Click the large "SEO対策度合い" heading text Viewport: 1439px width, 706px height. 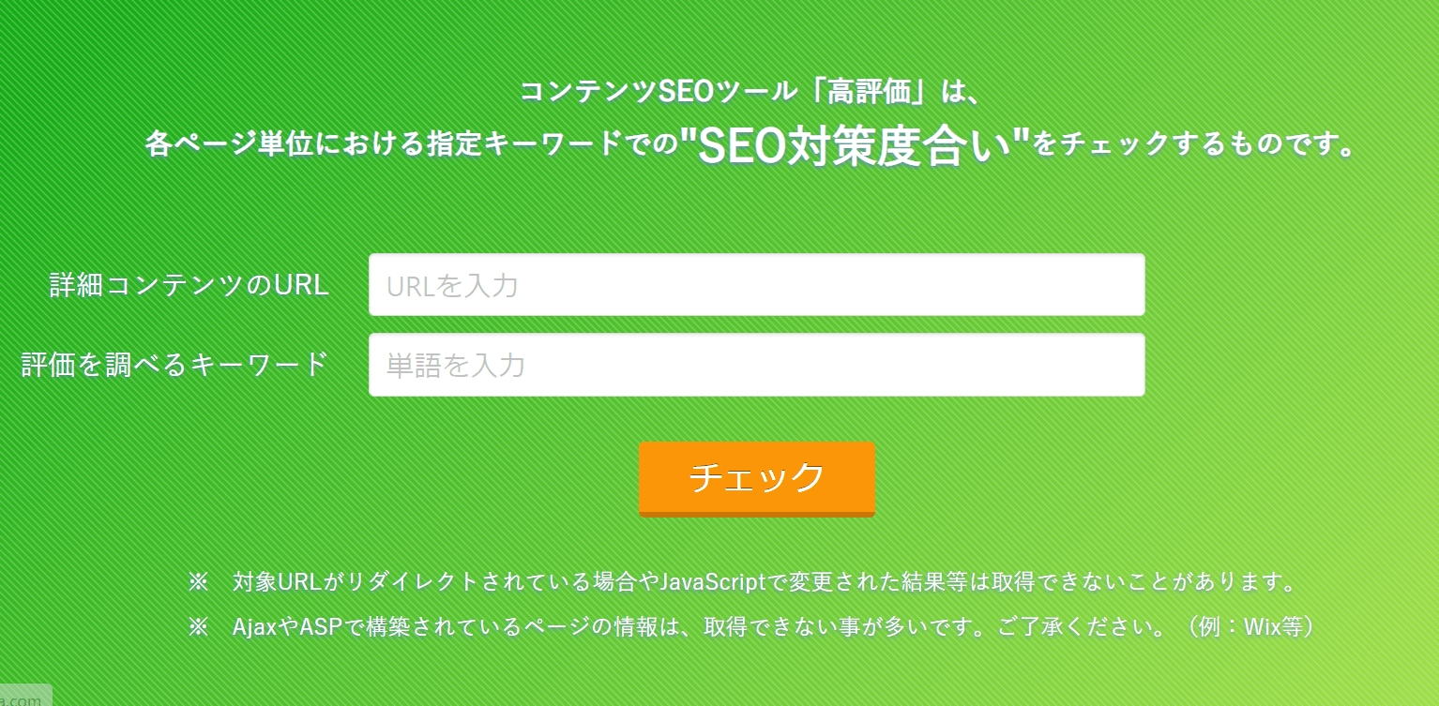click(x=855, y=144)
